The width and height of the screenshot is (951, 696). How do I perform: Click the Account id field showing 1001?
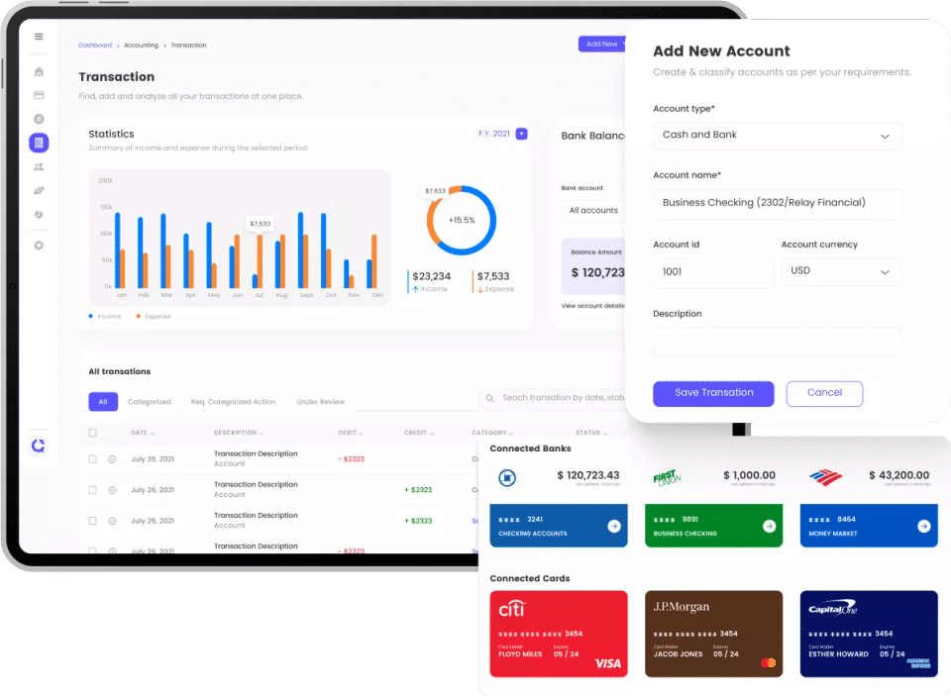(713, 273)
